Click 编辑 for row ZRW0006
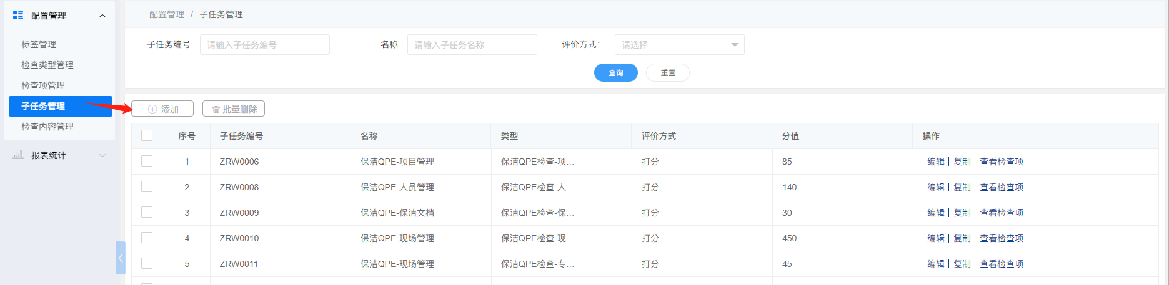Image resolution: width=1169 pixels, height=285 pixels. tap(936, 162)
